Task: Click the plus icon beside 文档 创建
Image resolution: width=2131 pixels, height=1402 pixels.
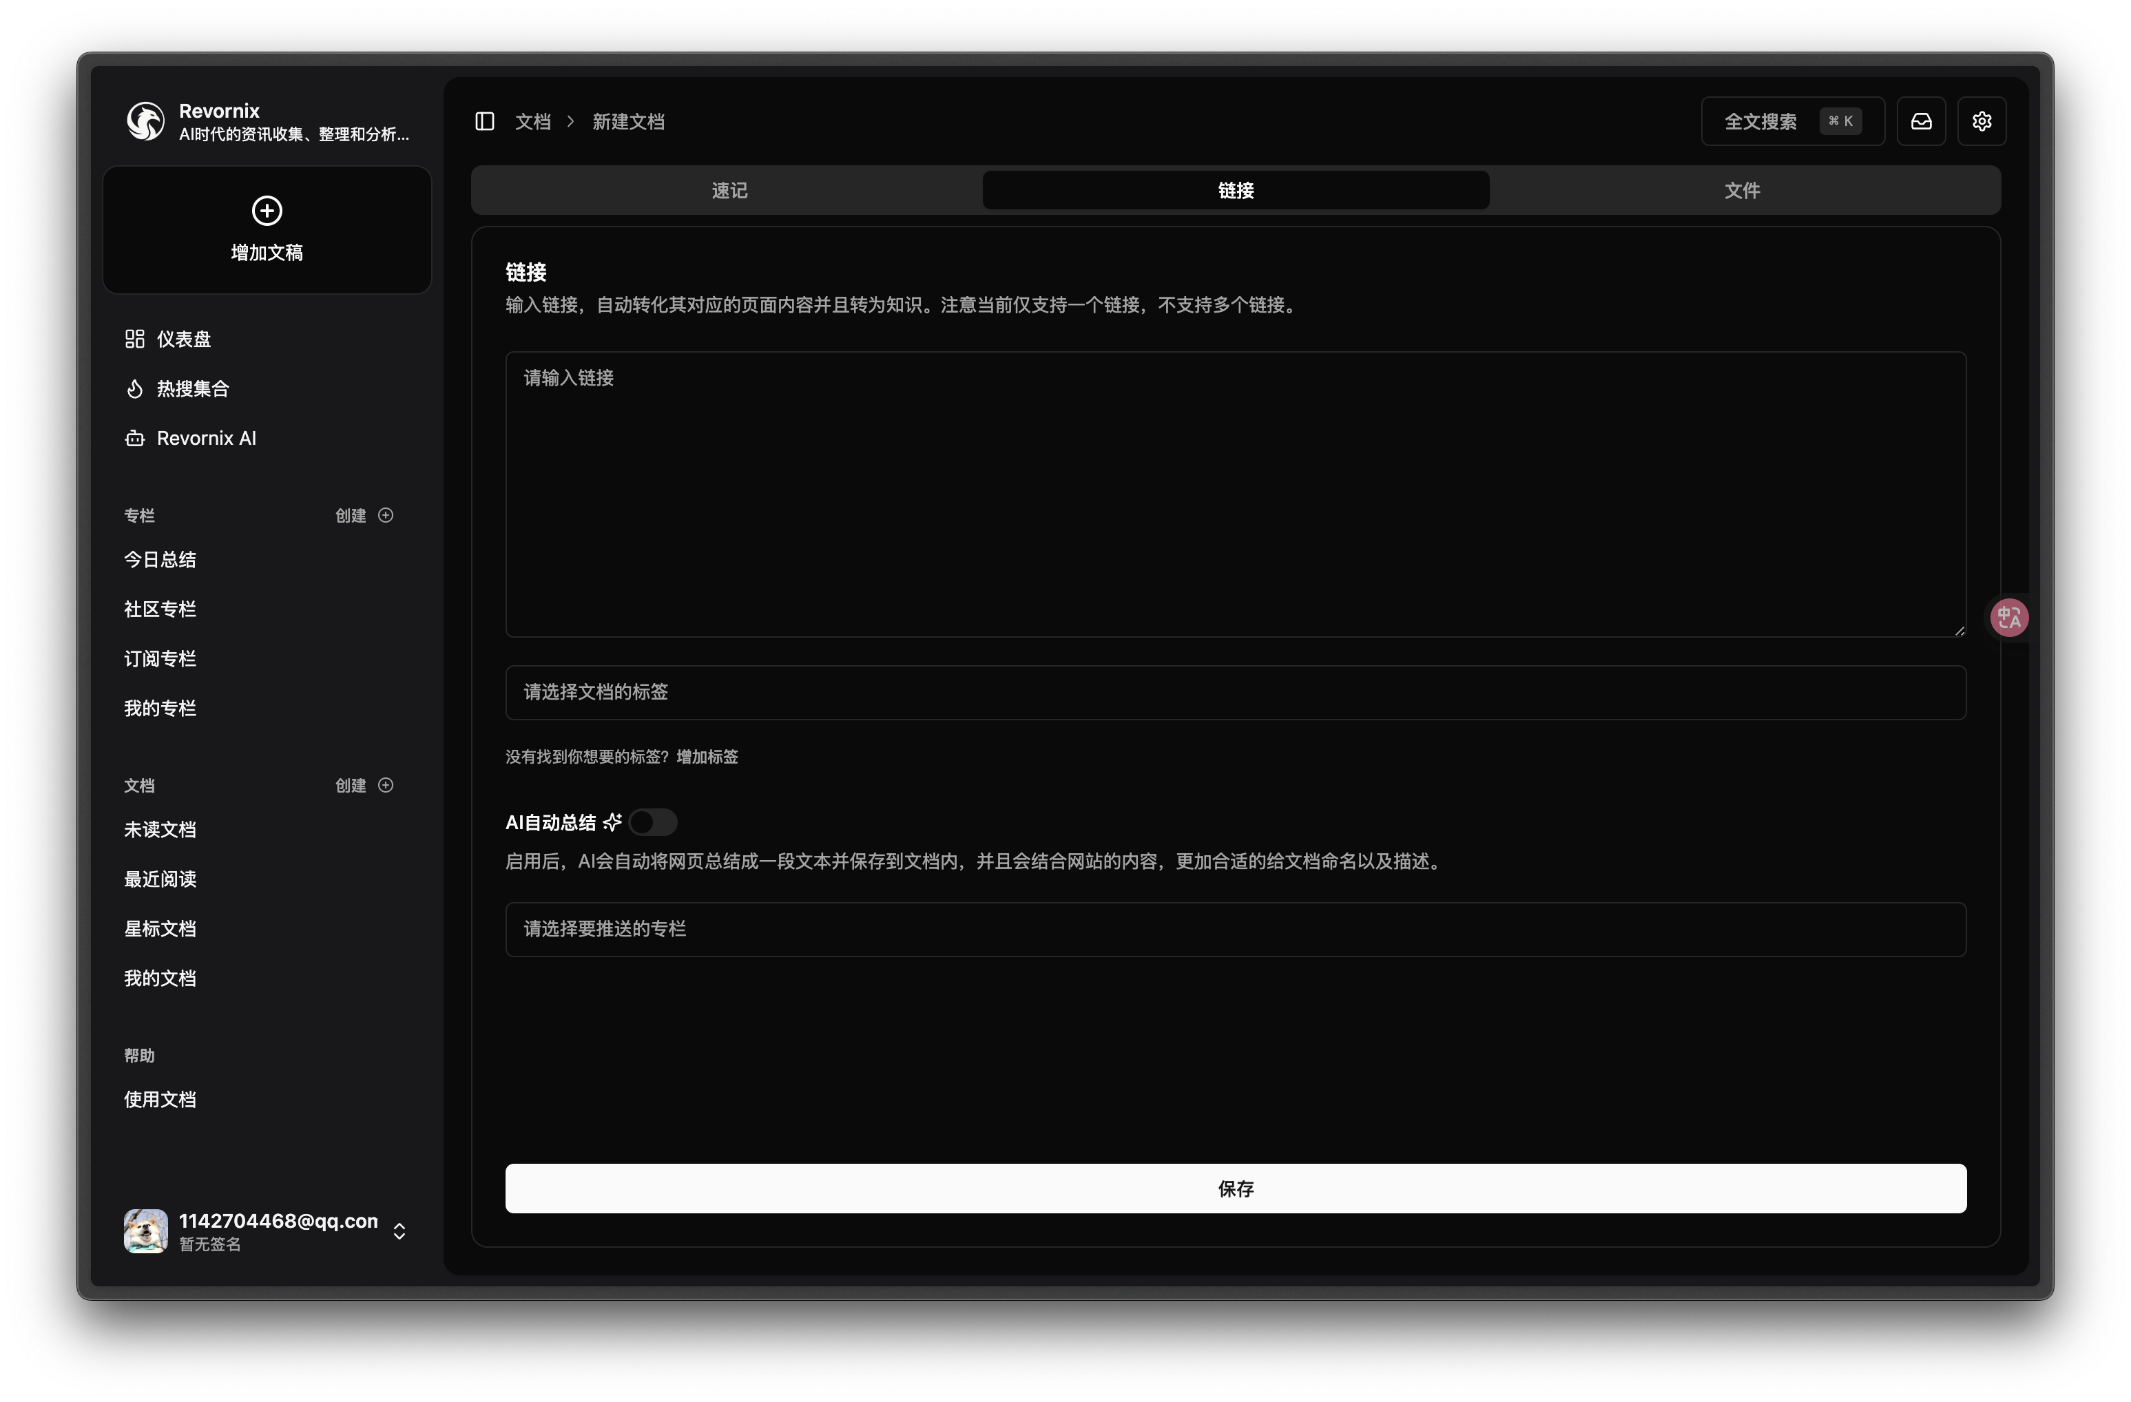Action: click(386, 785)
